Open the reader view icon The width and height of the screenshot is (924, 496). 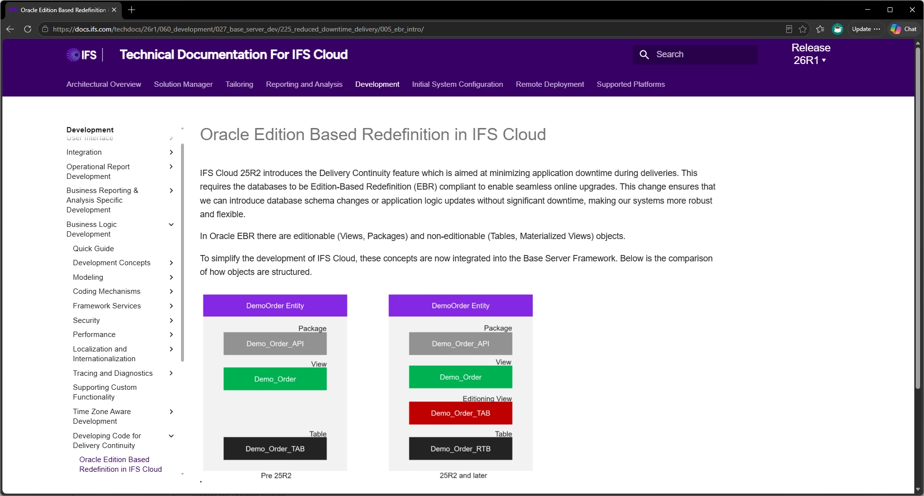[x=789, y=29]
